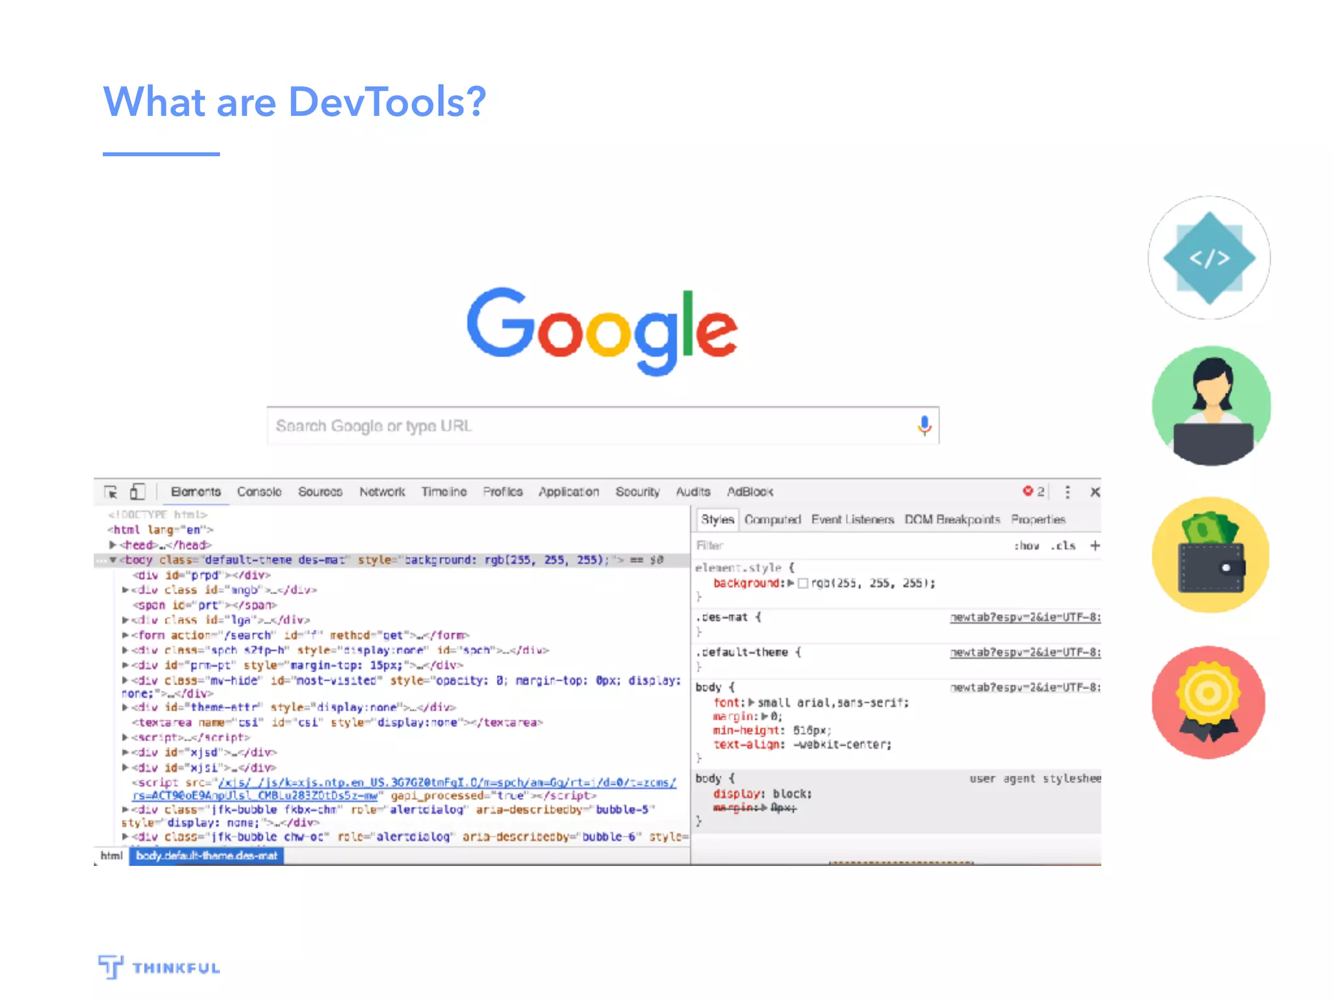The image size is (1333, 1000).
Task: Open the newtab source link for .des-mat
Action: [1025, 617]
